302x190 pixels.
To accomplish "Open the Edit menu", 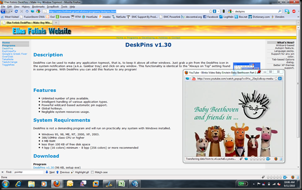I will pos(9,7).
